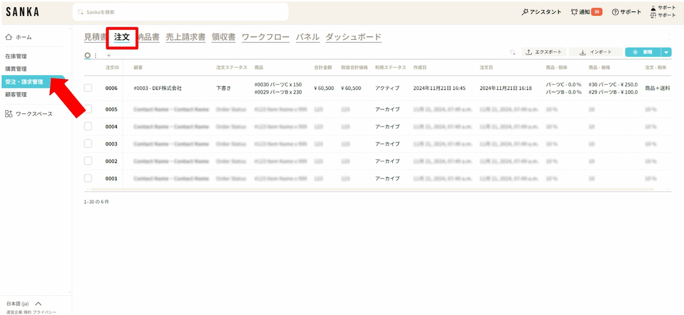Image resolution: width=684 pixels, height=315 pixels.
Task: Click the 作成日 column header
Action: coord(420,68)
